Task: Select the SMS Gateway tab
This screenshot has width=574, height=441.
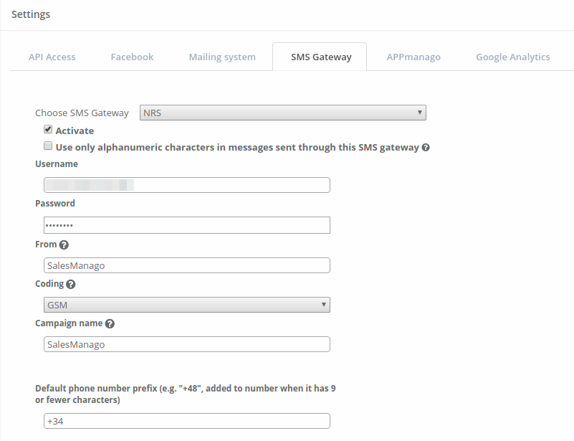Action: [x=321, y=57]
